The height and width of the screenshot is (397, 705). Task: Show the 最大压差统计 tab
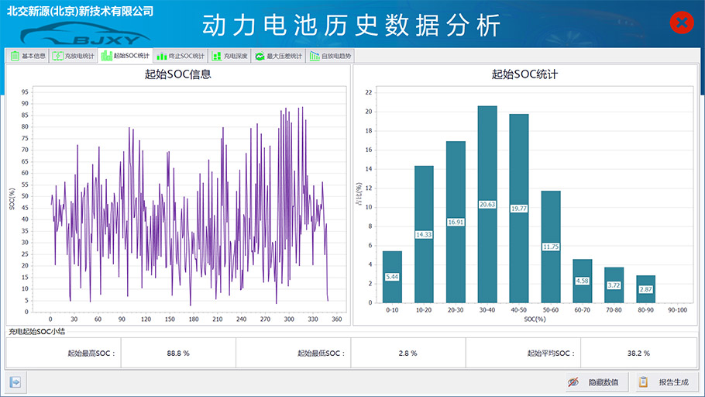(279, 56)
